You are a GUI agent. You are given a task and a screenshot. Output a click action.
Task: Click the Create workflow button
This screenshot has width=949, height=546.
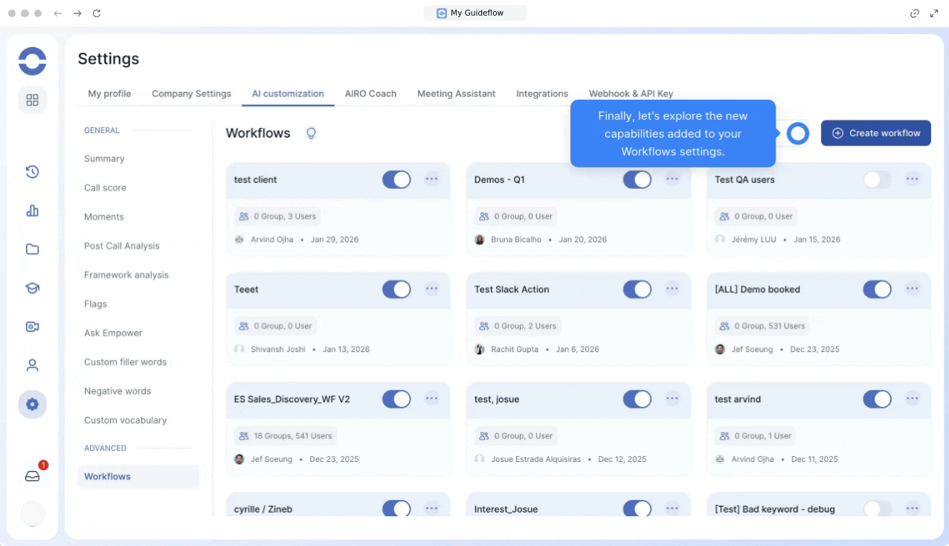tap(875, 133)
